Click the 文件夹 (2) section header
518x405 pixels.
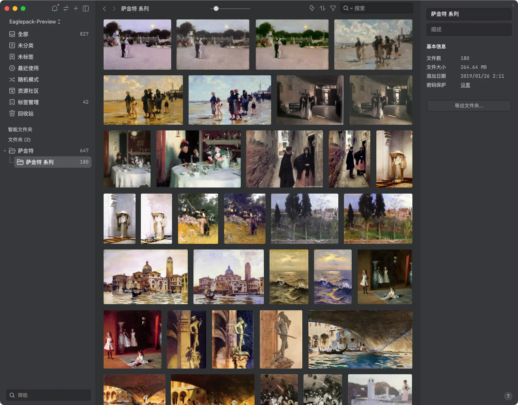tap(19, 139)
